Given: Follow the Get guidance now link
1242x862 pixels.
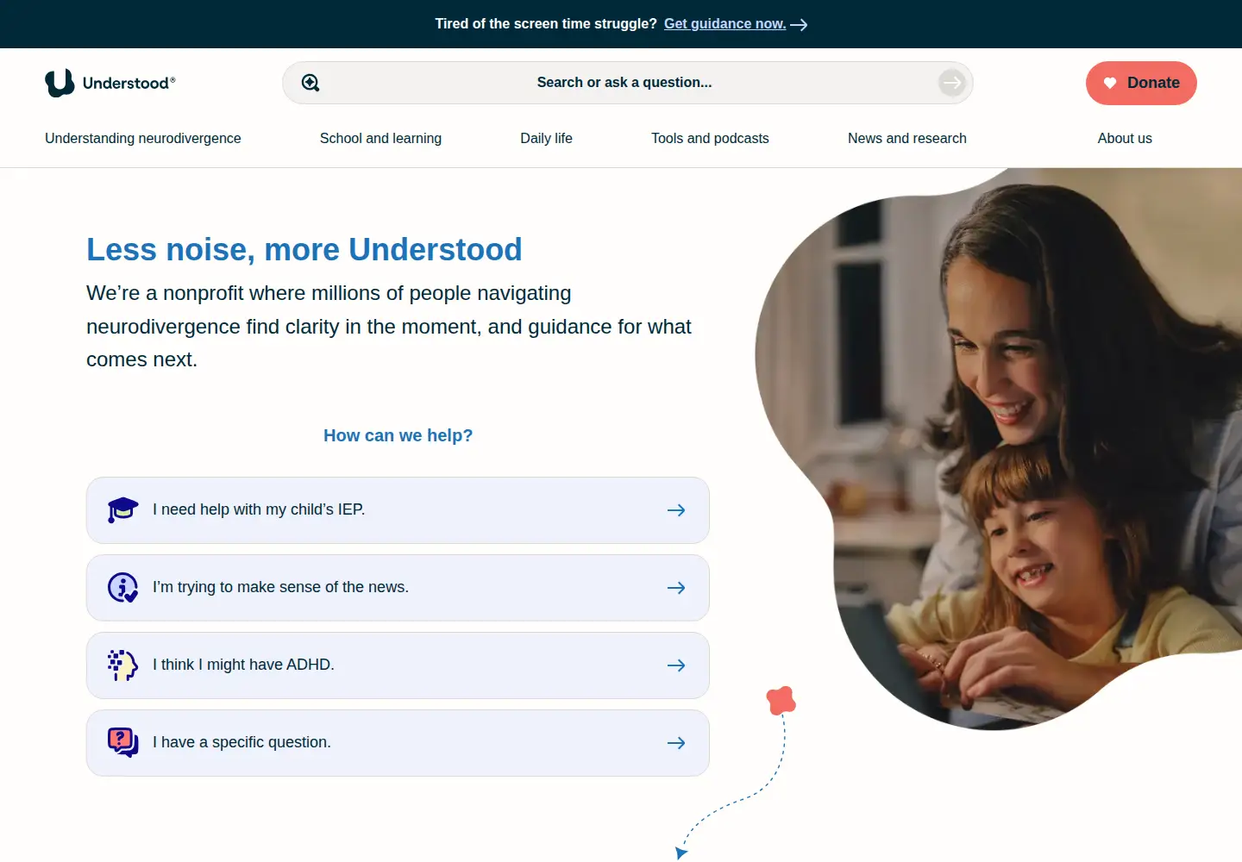Looking at the screenshot, I should [724, 24].
